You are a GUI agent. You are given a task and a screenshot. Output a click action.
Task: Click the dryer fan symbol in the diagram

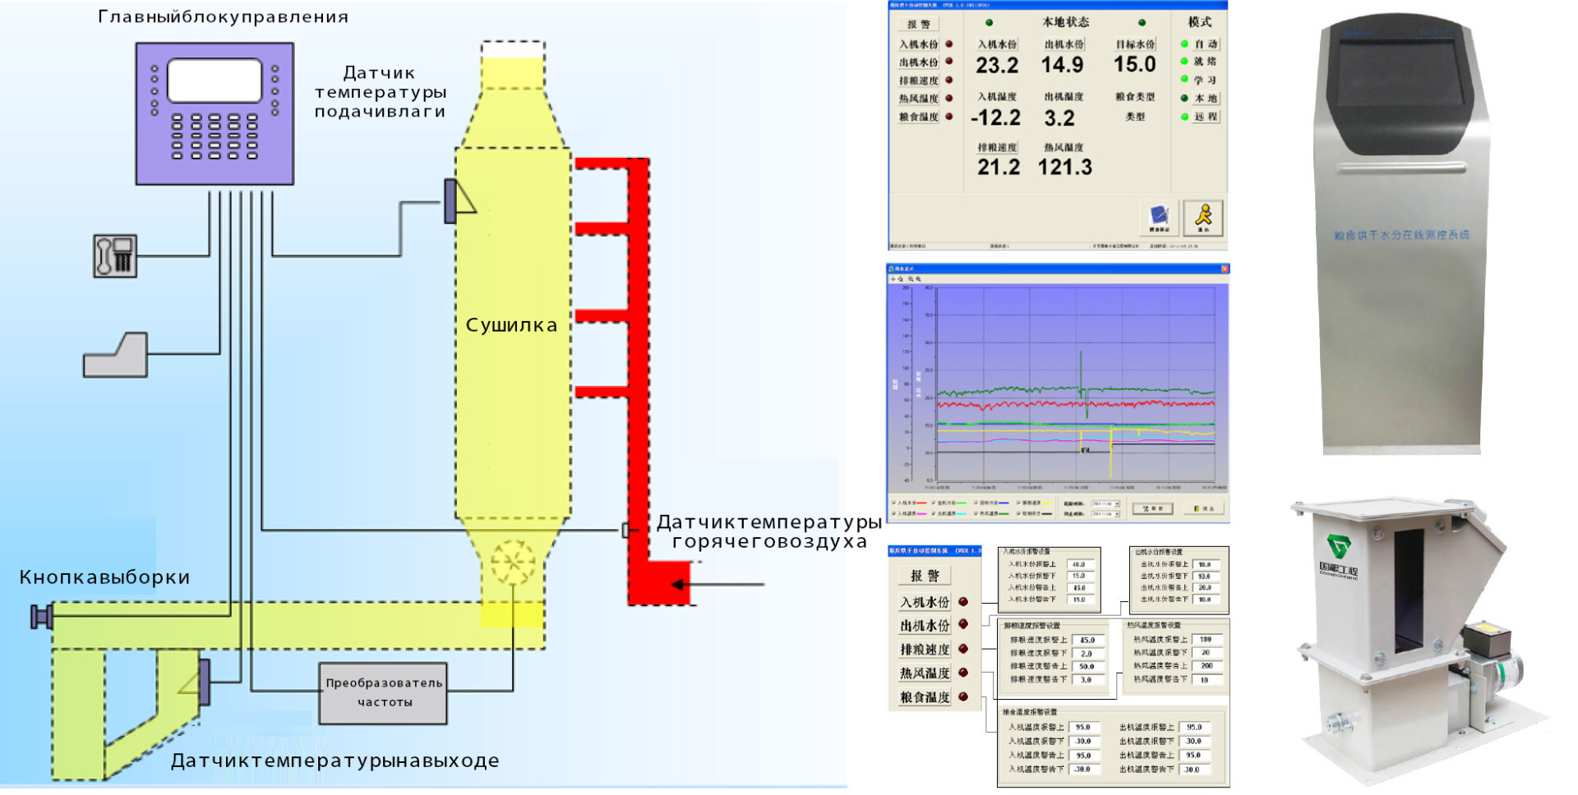tap(513, 563)
